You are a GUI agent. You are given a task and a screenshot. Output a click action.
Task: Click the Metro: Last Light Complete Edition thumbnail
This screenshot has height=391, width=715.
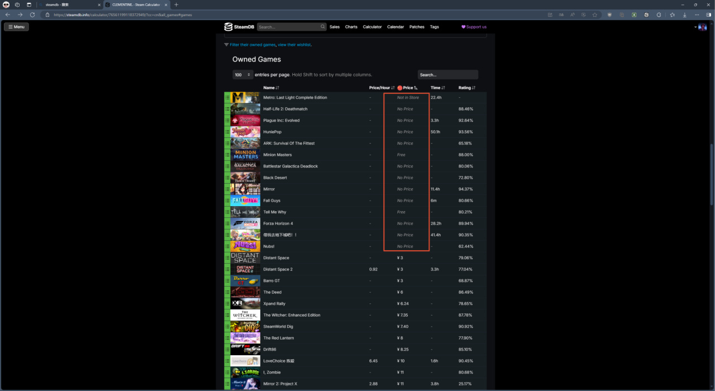click(245, 97)
